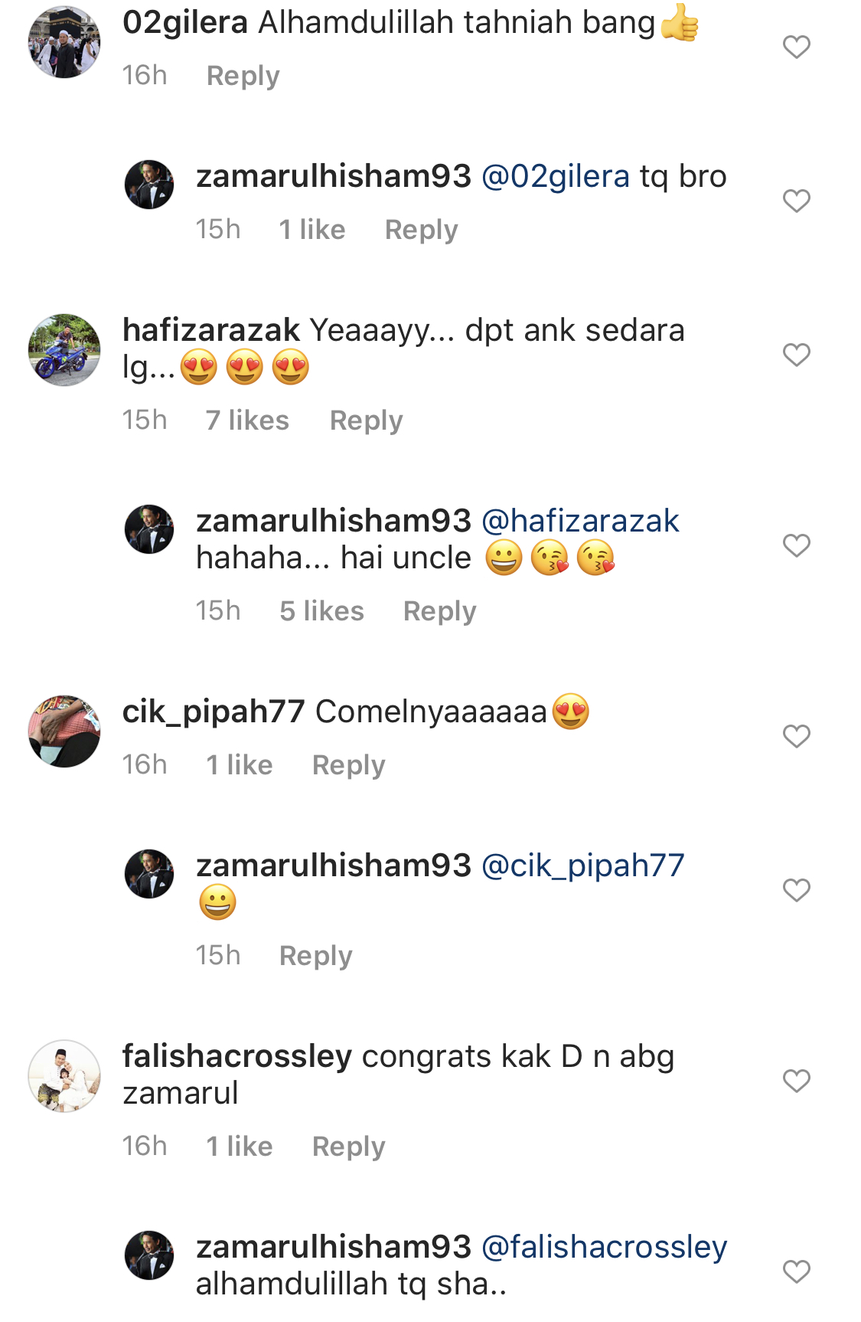Like 02gilera's Alhamdulillah comment with heart
861x1322 pixels.
[796, 47]
